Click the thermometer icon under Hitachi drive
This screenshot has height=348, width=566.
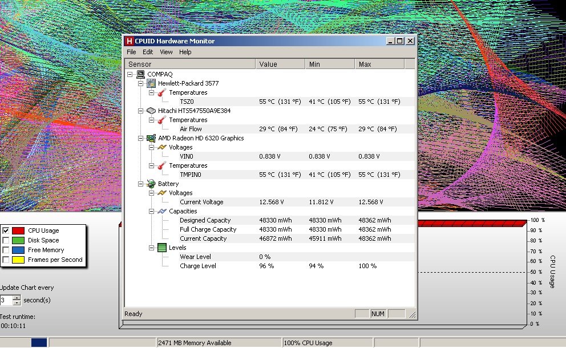[x=162, y=120]
